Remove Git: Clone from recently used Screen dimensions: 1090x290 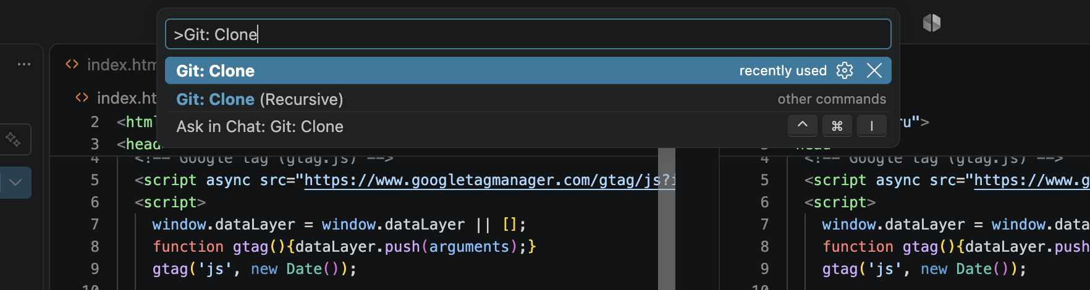tap(874, 70)
